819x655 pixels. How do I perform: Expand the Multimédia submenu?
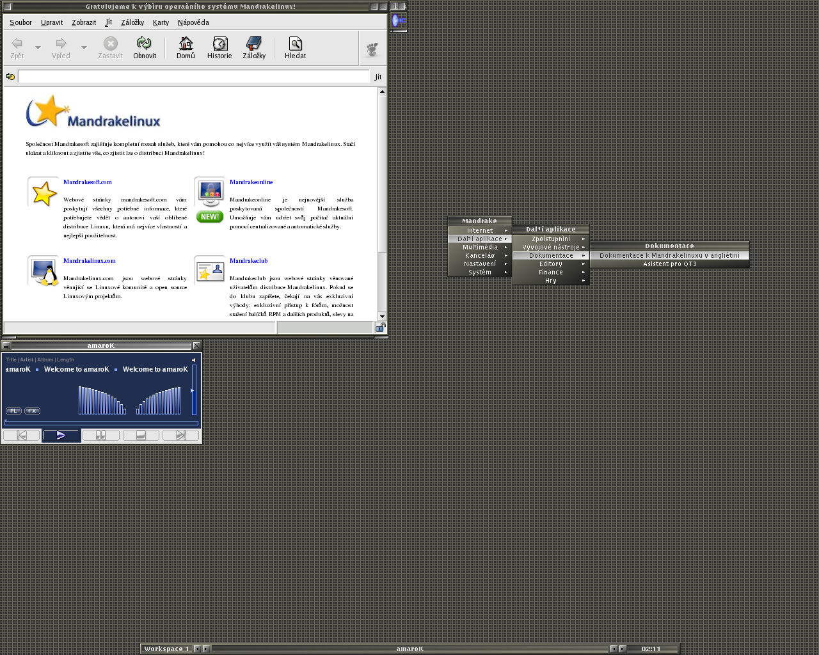click(480, 247)
